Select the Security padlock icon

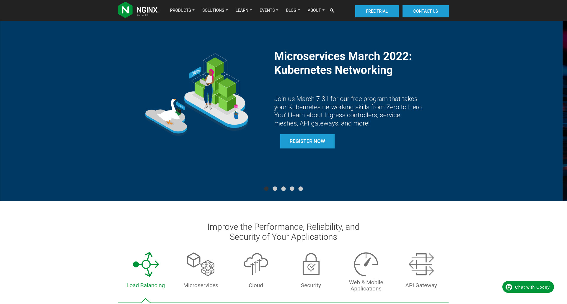311,264
